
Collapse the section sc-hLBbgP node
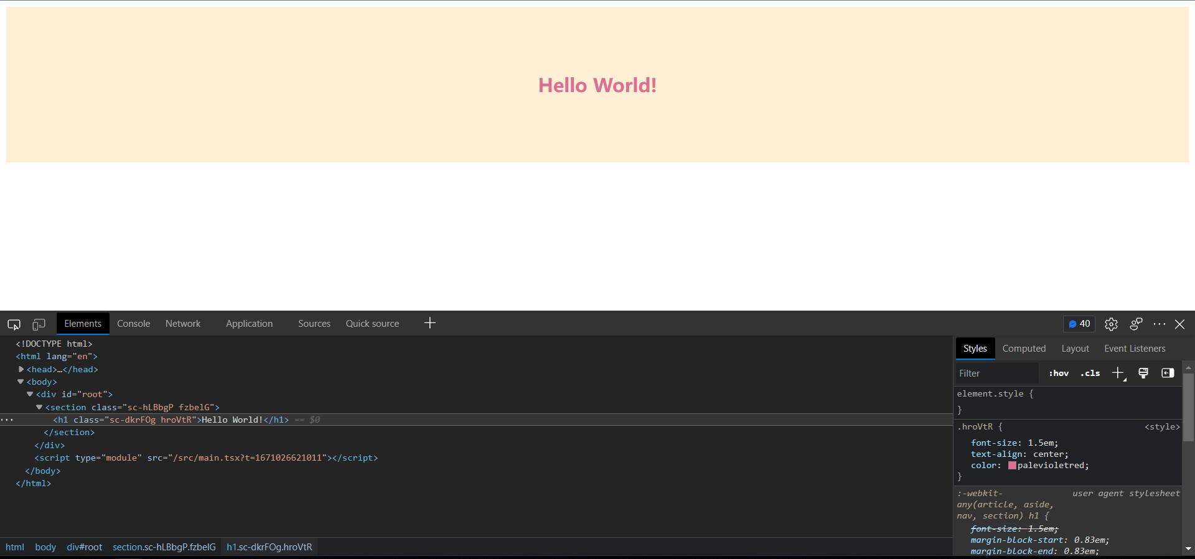(39, 407)
